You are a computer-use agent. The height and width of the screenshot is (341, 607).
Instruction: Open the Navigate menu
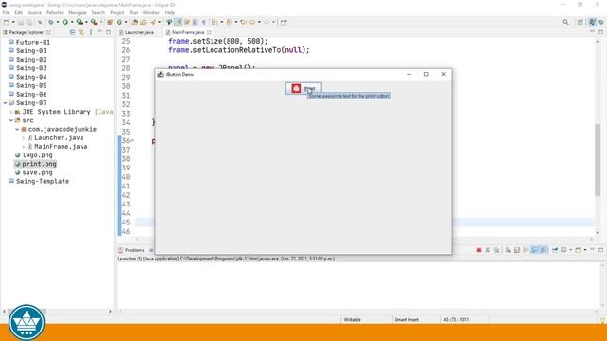pos(78,12)
